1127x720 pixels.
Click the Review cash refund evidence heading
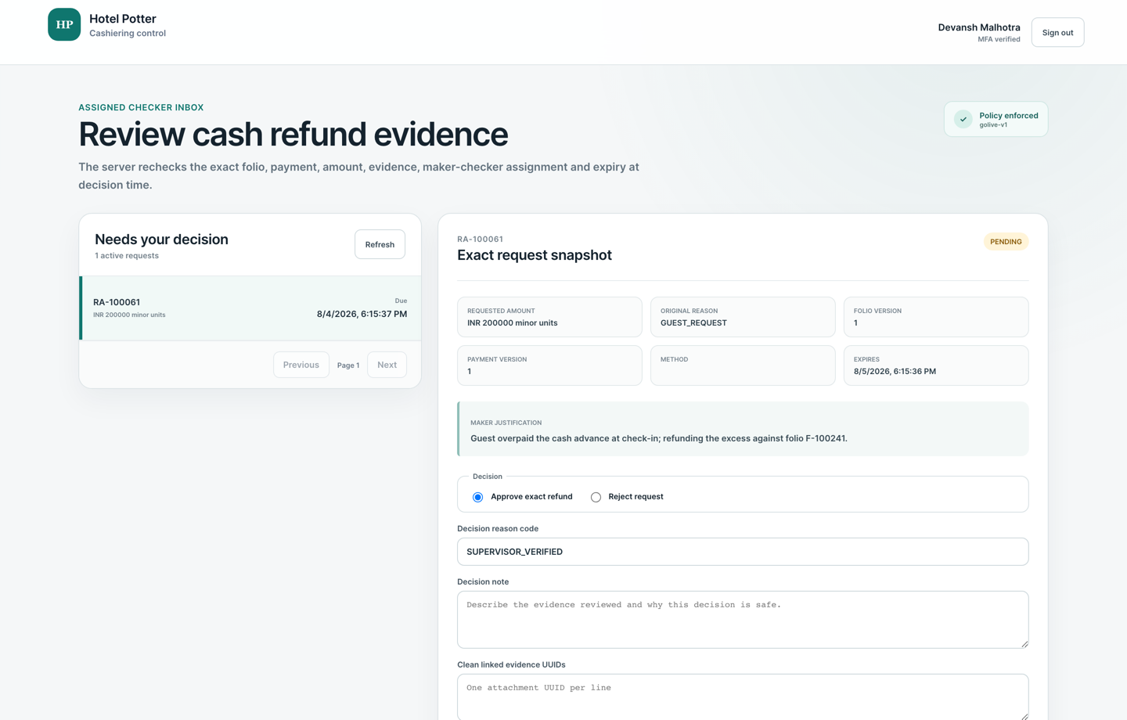(x=293, y=135)
